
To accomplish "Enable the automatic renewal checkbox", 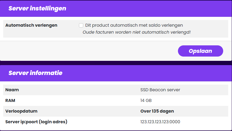I will [x=81, y=25].
